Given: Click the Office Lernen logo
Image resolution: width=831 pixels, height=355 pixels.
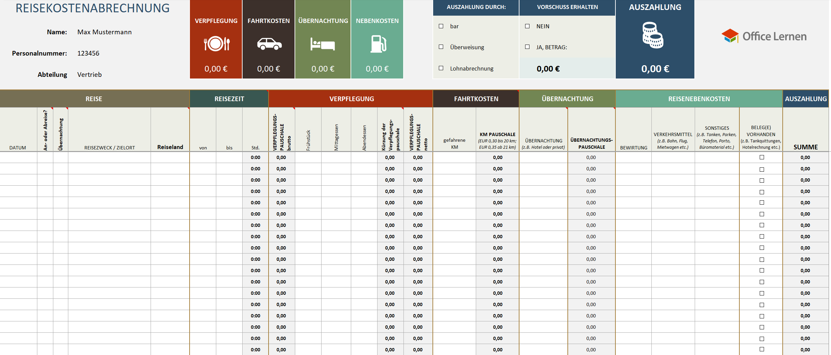Looking at the screenshot, I should point(764,36).
